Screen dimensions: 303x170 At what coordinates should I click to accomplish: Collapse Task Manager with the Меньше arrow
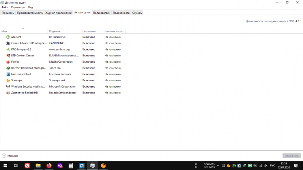[x=4, y=156]
